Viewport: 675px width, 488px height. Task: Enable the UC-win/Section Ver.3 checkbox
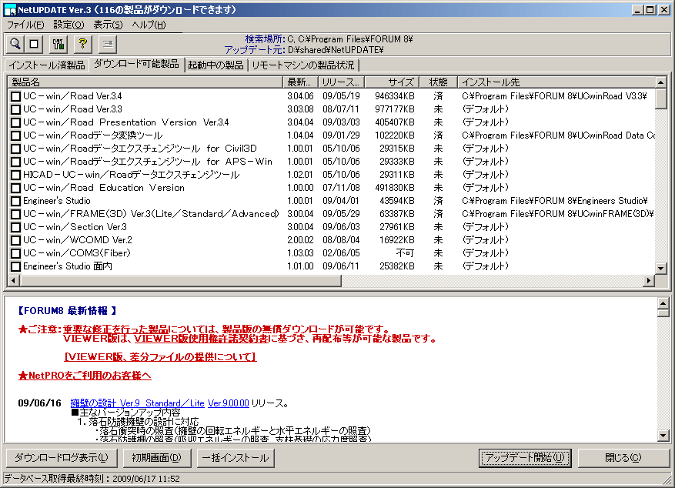[x=16, y=227]
